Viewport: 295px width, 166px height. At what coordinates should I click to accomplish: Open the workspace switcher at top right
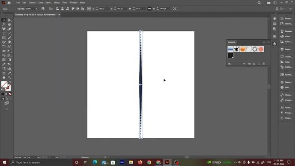(275, 3)
